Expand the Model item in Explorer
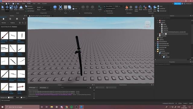This screenshot has width=193, height=109. tap(157, 34)
